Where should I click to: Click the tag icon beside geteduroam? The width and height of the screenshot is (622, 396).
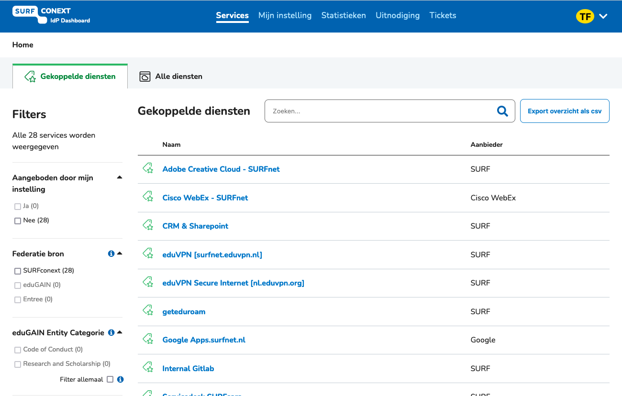click(x=148, y=310)
